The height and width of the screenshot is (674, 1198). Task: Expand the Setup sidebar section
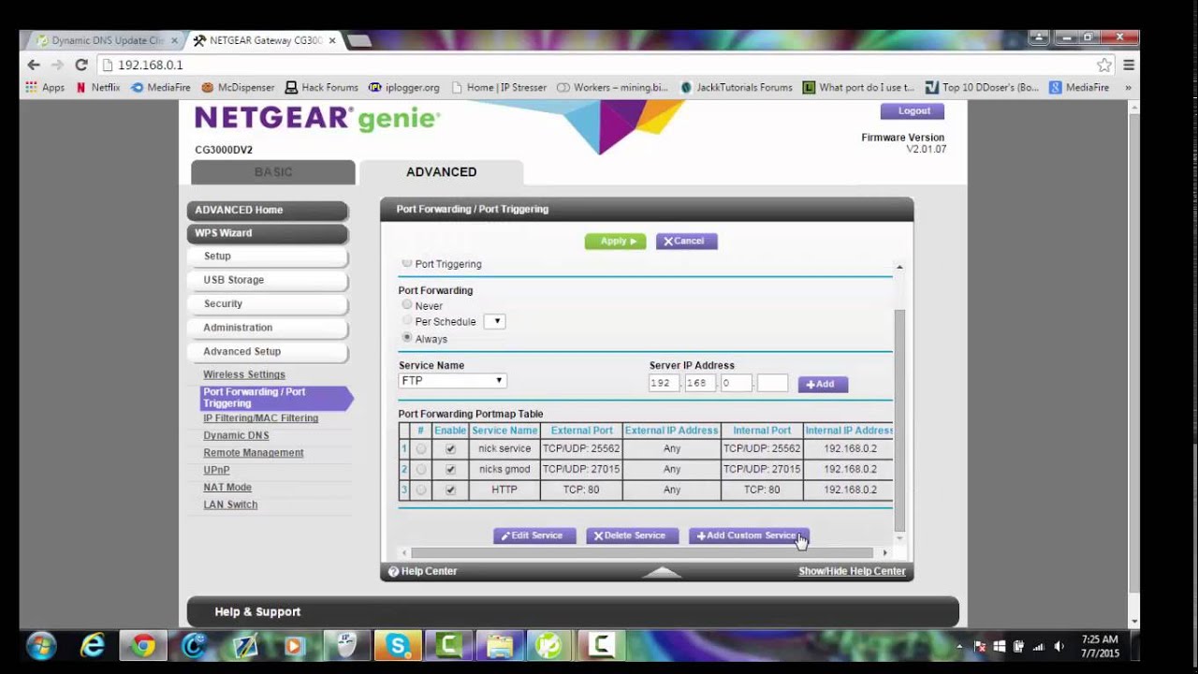tap(268, 256)
